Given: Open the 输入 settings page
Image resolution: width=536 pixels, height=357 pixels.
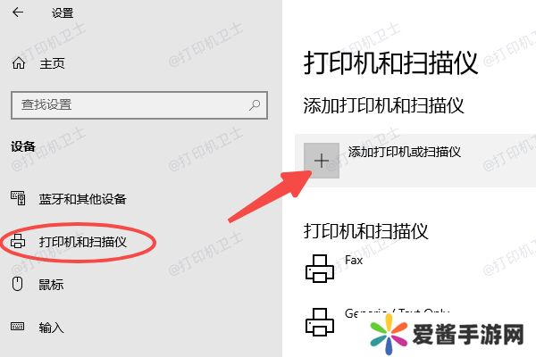Looking at the screenshot, I should (51, 328).
